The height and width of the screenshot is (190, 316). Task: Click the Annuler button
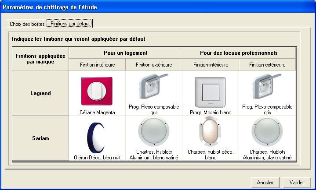coord(265,183)
